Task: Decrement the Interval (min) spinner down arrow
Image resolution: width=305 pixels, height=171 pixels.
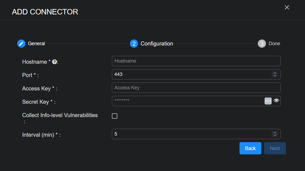Action: [275, 135]
